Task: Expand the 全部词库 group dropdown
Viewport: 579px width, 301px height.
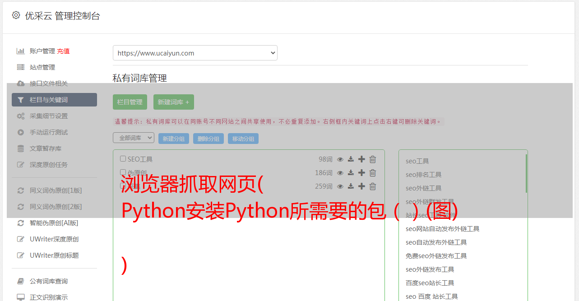Action: click(134, 138)
